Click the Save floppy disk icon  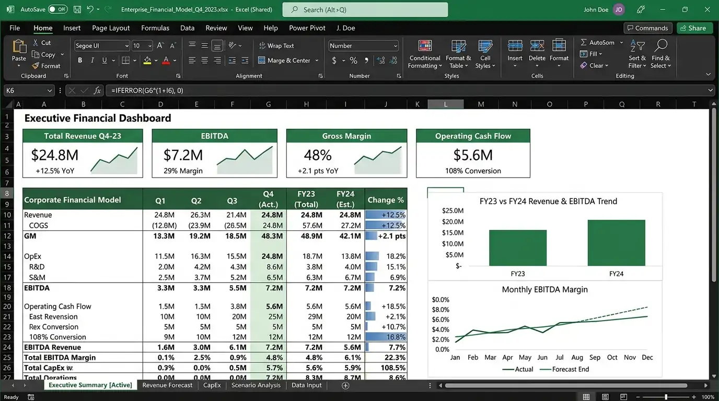[x=77, y=9]
